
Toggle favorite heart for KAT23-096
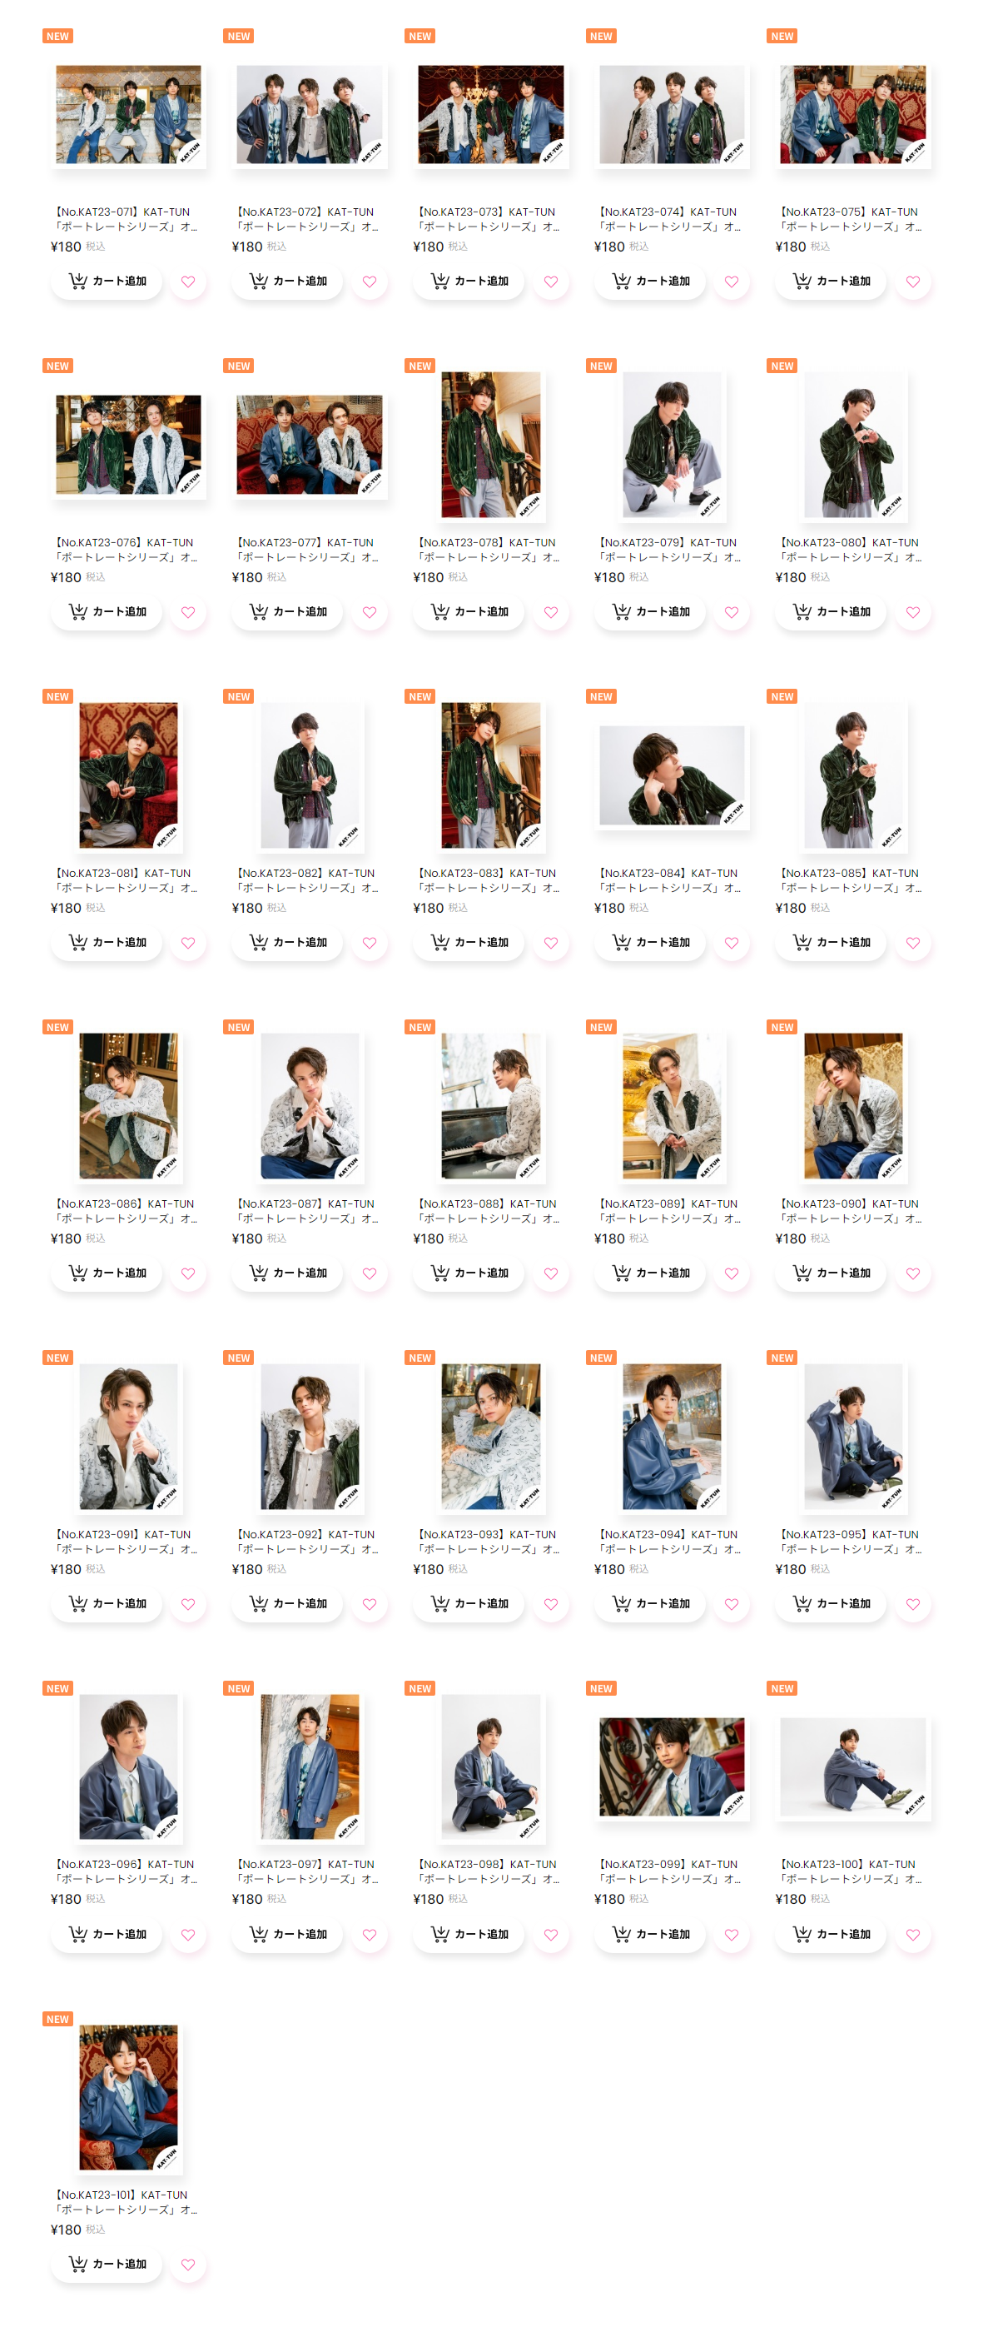(188, 1934)
